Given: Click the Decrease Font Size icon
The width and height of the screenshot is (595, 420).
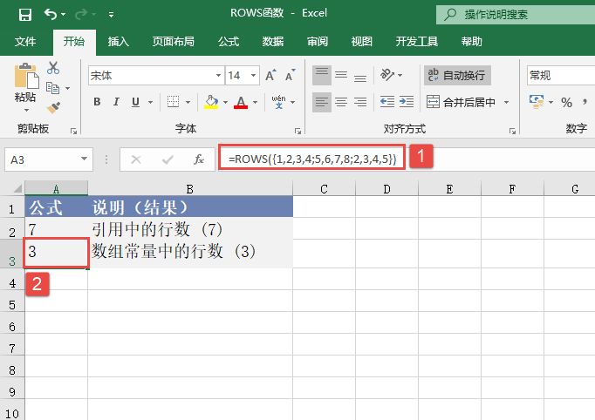Looking at the screenshot, I should (291, 76).
